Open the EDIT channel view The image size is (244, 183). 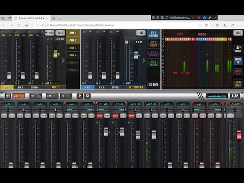pyautogui.click(x=36, y=96)
